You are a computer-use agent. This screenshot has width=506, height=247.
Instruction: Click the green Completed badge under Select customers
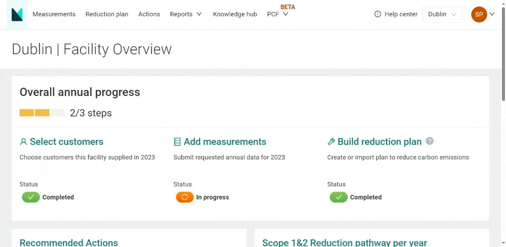coord(31,197)
